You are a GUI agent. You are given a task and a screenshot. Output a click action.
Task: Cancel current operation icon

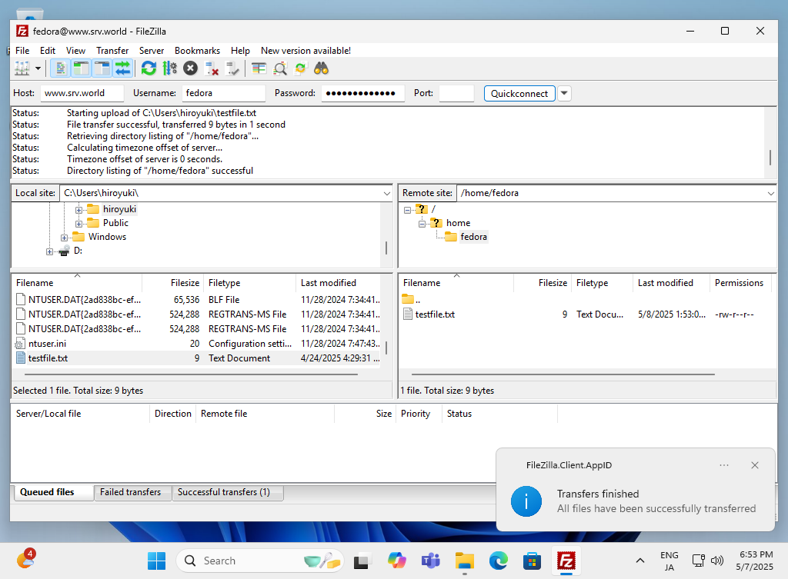191,68
